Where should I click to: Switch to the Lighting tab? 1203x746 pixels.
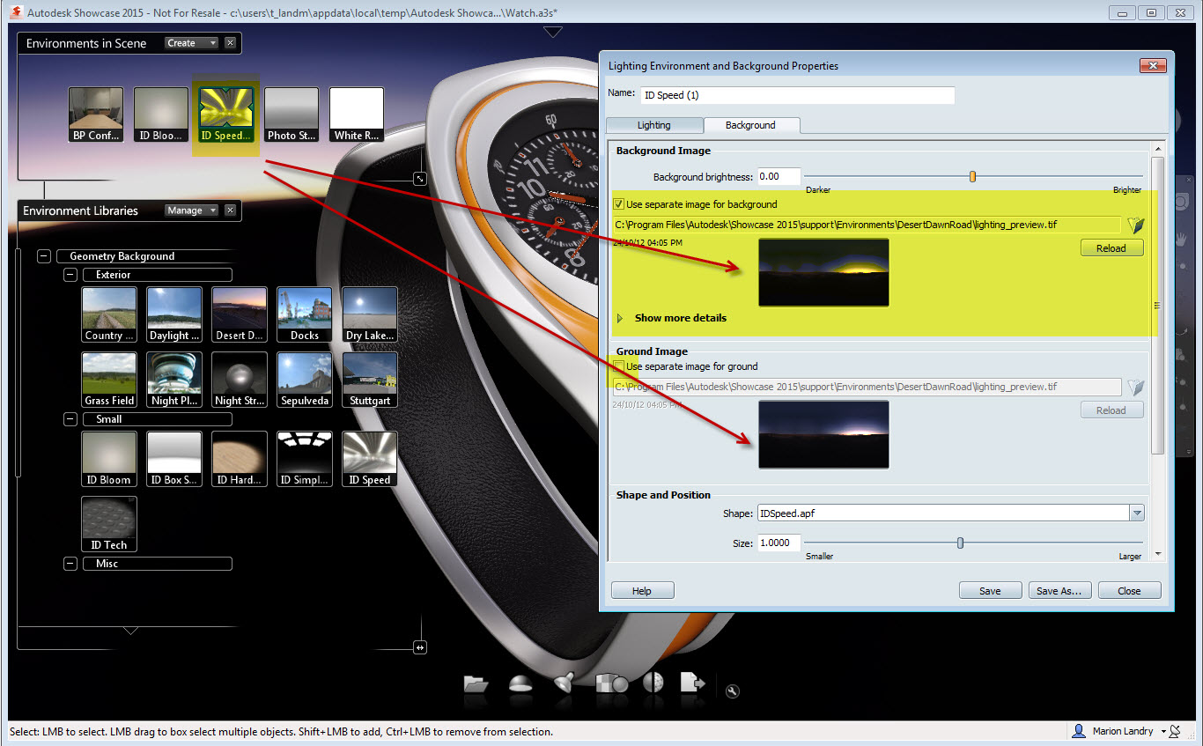coord(654,125)
